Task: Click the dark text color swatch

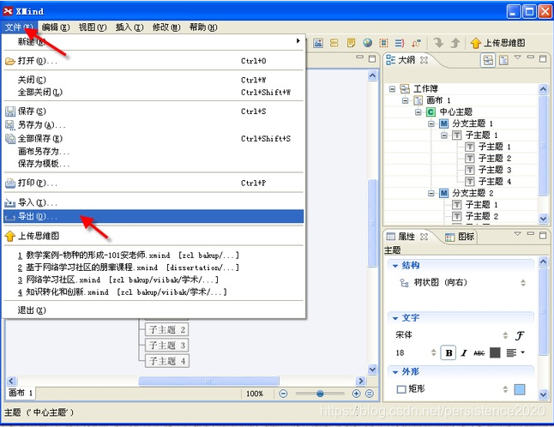Action: (x=495, y=352)
